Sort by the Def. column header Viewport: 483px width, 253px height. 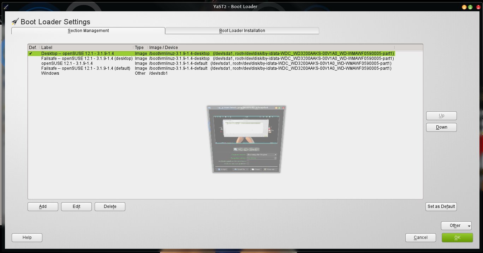point(34,48)
